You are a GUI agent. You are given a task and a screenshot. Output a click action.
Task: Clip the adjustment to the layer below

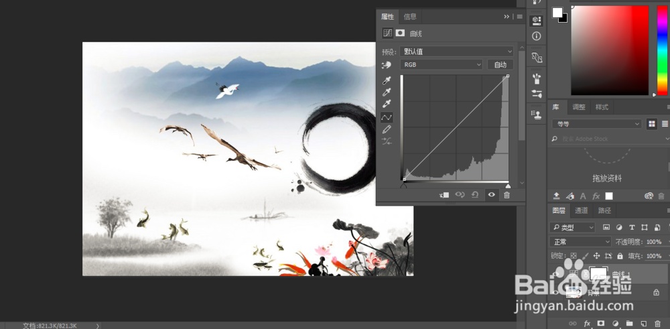(444, 195)
